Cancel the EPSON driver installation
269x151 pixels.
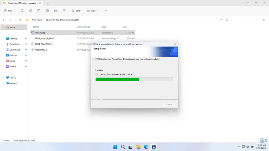pos(169,104)
